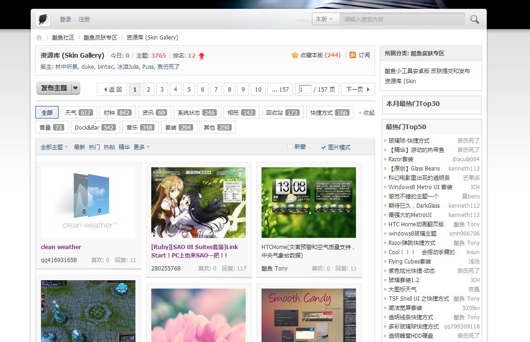
Task: Open the clean weather title link
Action: (x=61, y=247)
